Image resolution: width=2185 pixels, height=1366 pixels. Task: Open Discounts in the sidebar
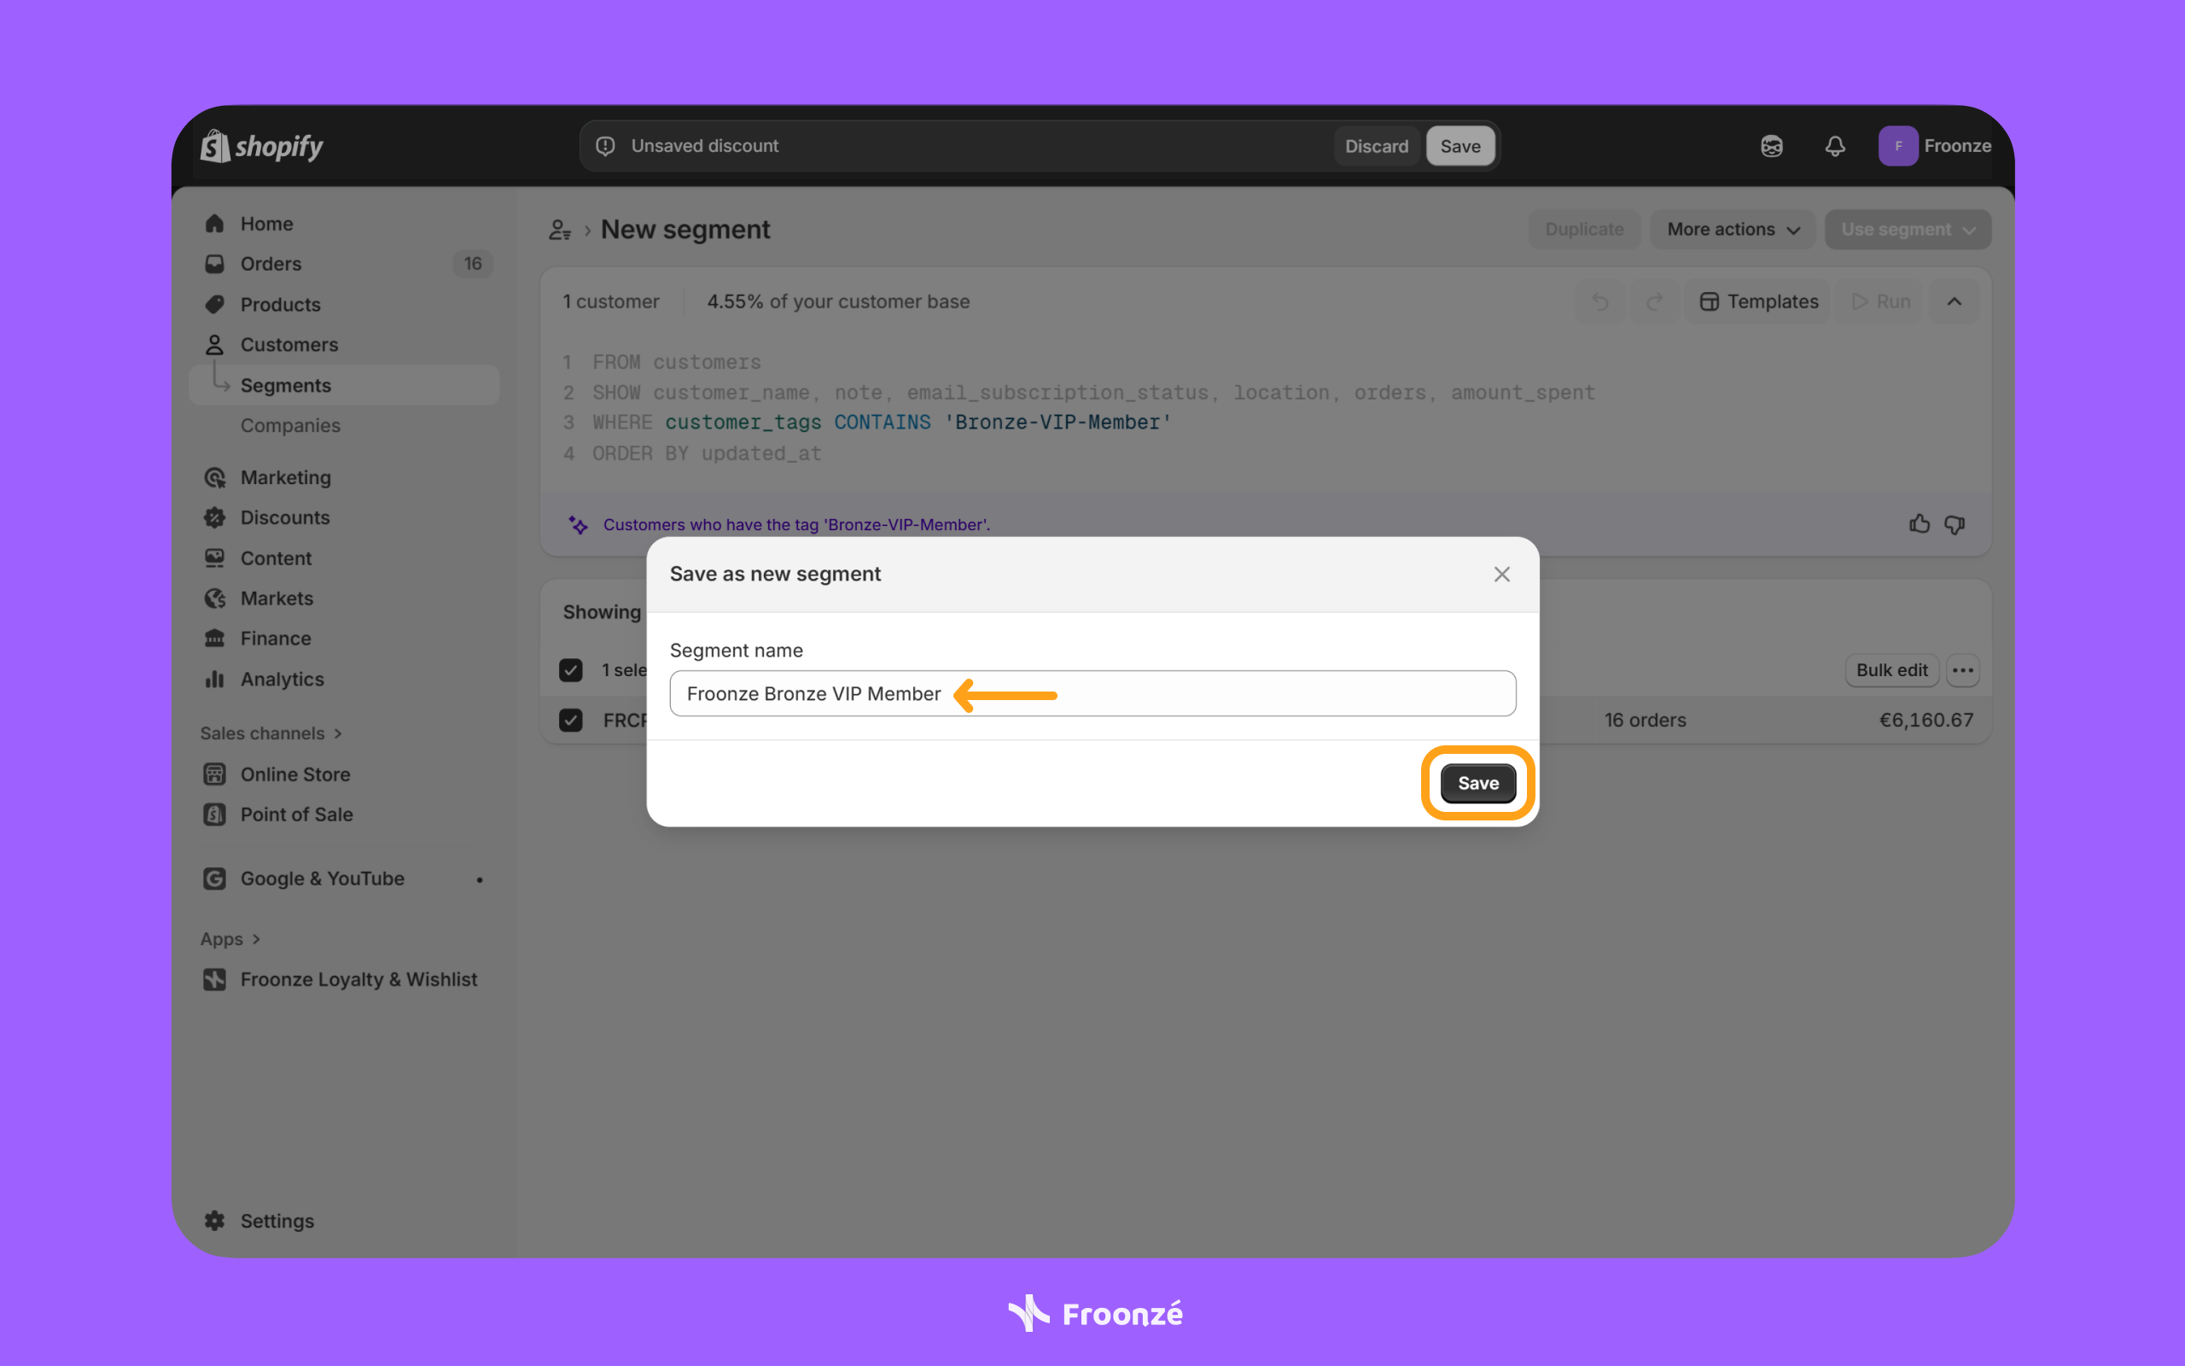click(x=284, y=517)
